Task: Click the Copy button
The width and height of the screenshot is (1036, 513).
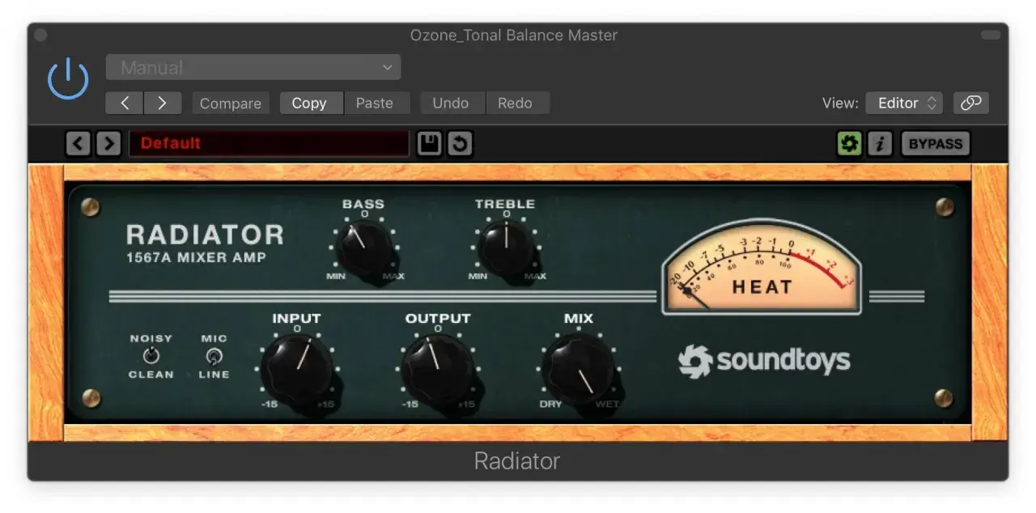Action: 309,103
